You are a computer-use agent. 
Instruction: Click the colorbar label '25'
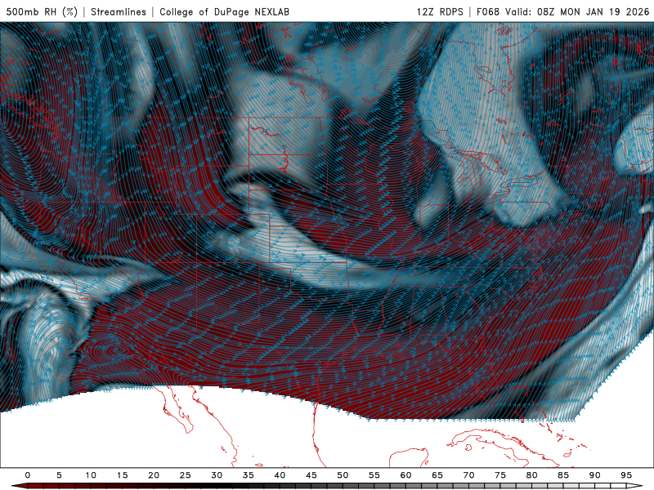(186, 475)
